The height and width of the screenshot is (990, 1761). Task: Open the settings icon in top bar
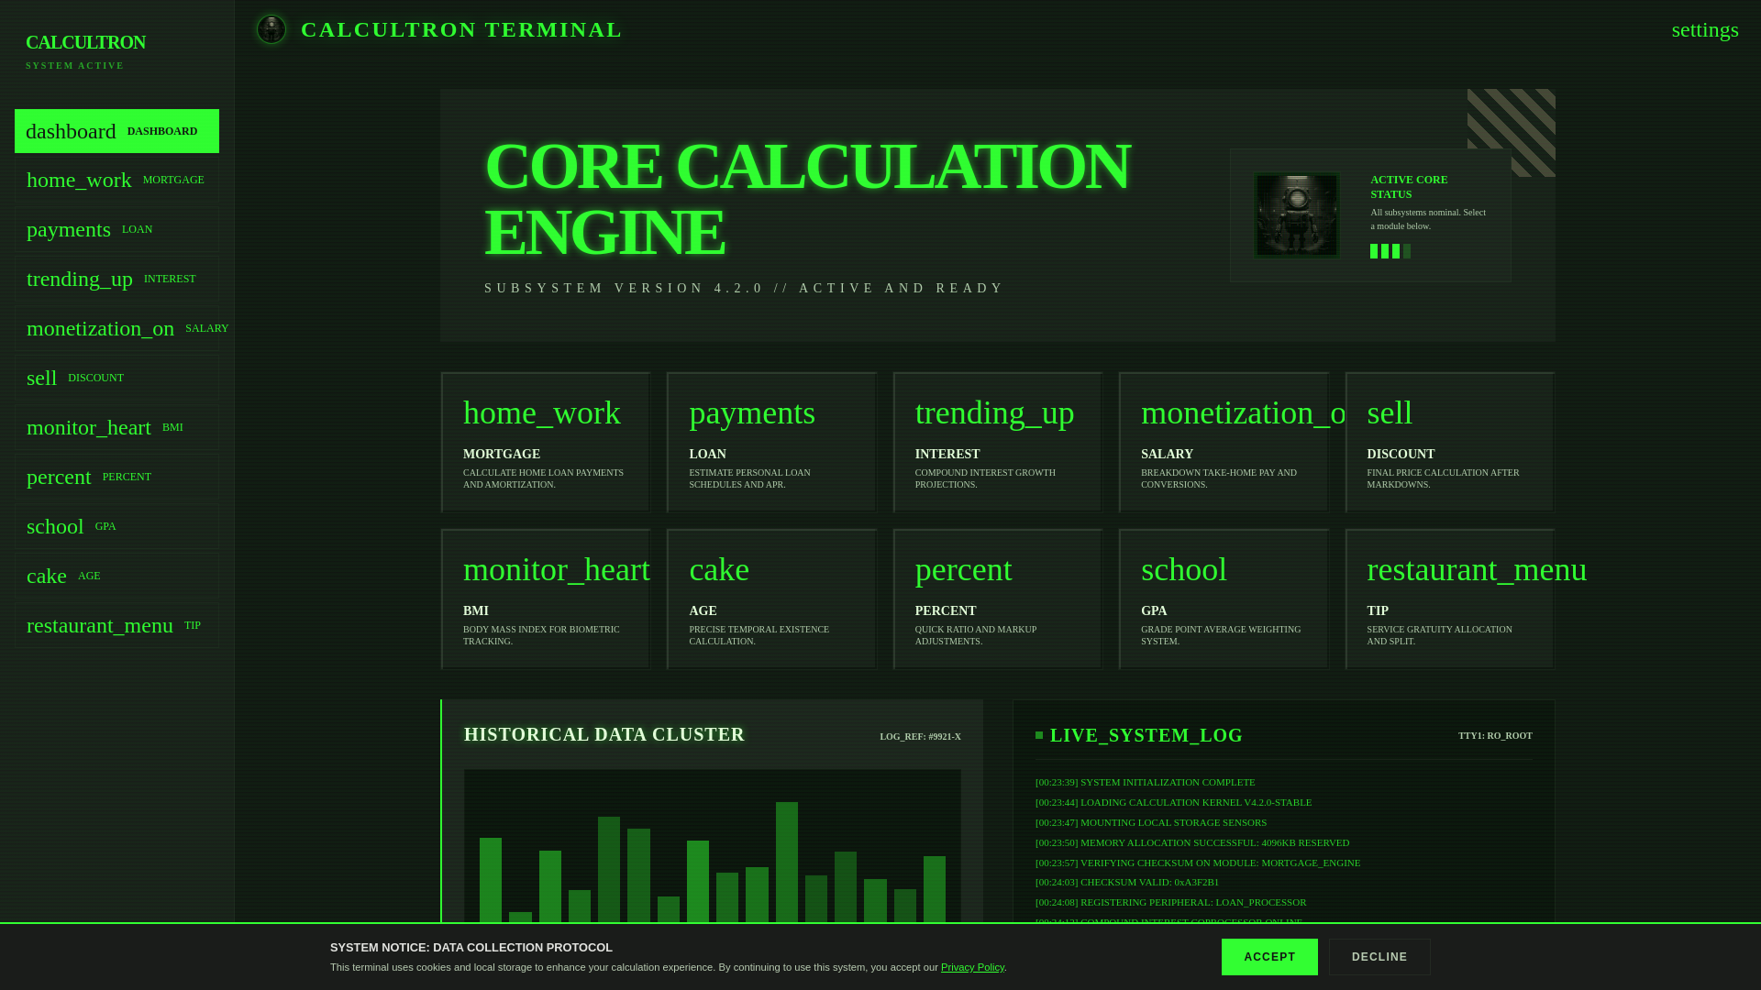click(x=1705, y=29)
